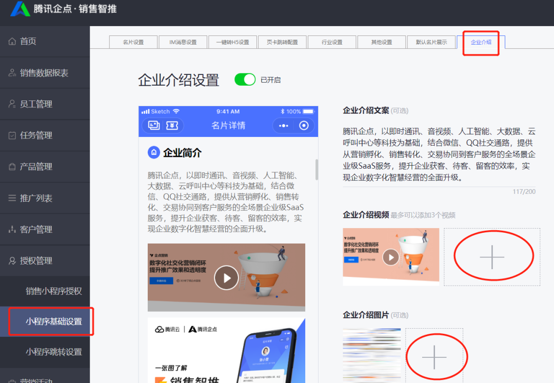Open the 默认名片展示 tab

(x=431, y=42)
